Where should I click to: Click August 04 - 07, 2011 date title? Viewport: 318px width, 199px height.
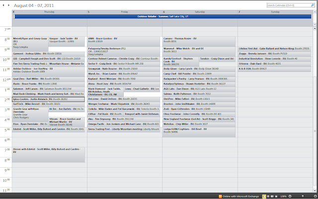coord(34,5)
